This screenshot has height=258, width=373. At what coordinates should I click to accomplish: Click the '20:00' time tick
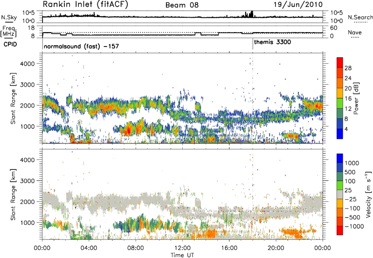click(x=276, y=248)
